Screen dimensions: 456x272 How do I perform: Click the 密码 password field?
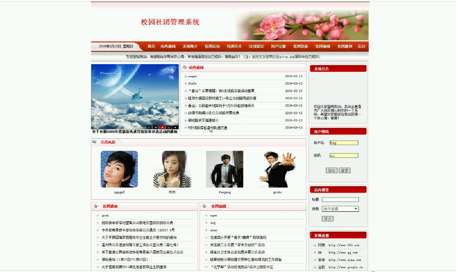pyautogui.click(x=344, y=156)
